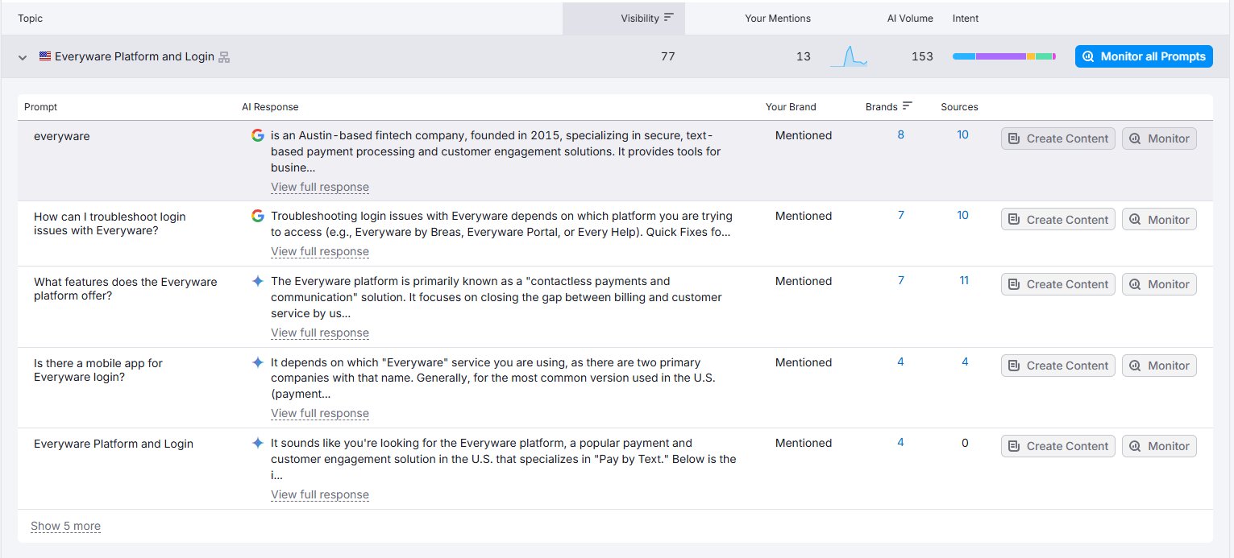Click the Visibility column sort icon
Viewport: 1234px width, 558px height.
(x=668, y=18)
